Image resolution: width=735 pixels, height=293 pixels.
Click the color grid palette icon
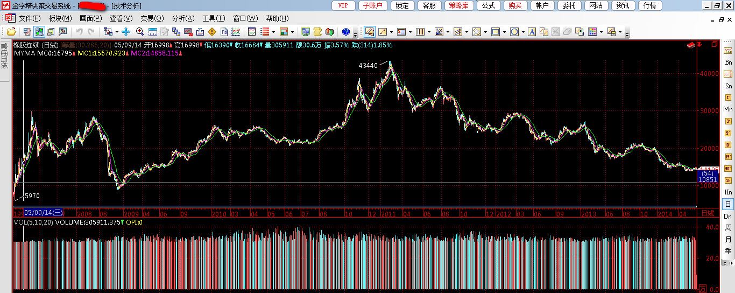[592, 32]
